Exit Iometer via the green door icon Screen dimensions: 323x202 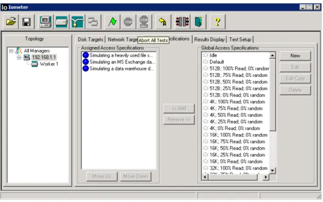[x=199, y=22]
